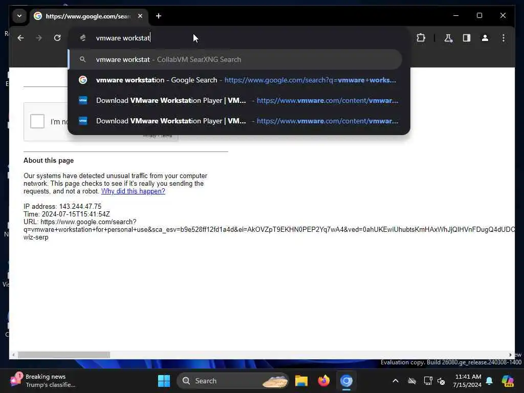Image resolution: width=524 pixels, height=393 pixels.
Task: Click the scrollbar right arrow
Action: click(510, 355)
